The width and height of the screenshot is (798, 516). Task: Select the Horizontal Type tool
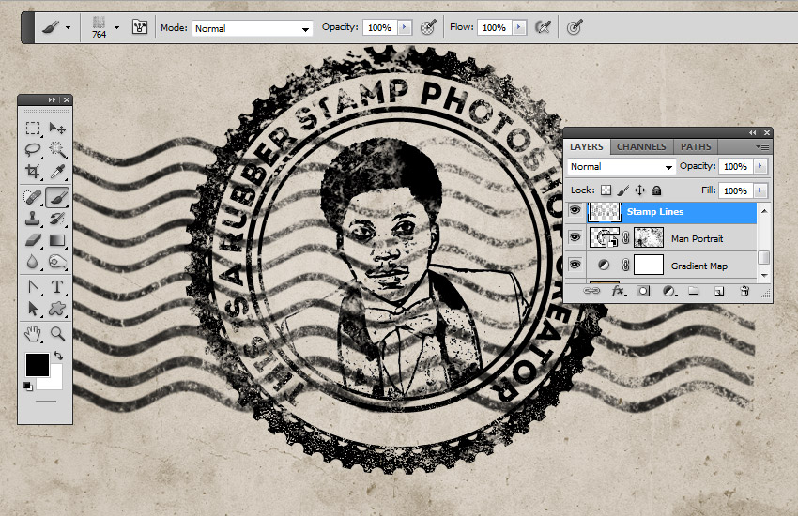point(57,287)
